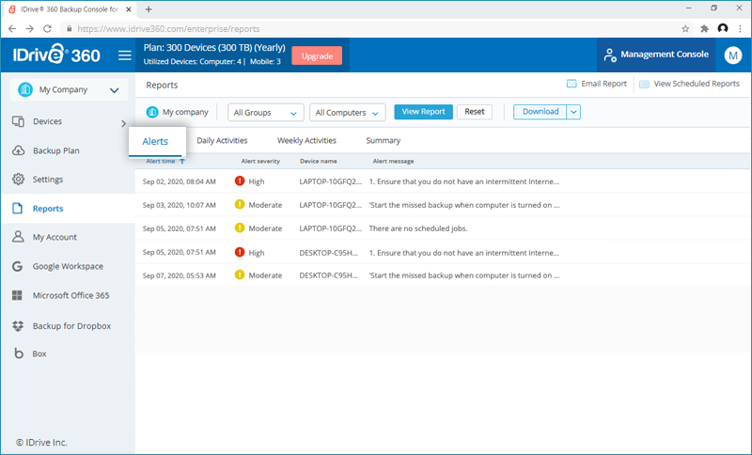The height and width of the screenshot is (455, 752).
Task: Open the hamburger menu icon
Action: [x=124, y=55]
